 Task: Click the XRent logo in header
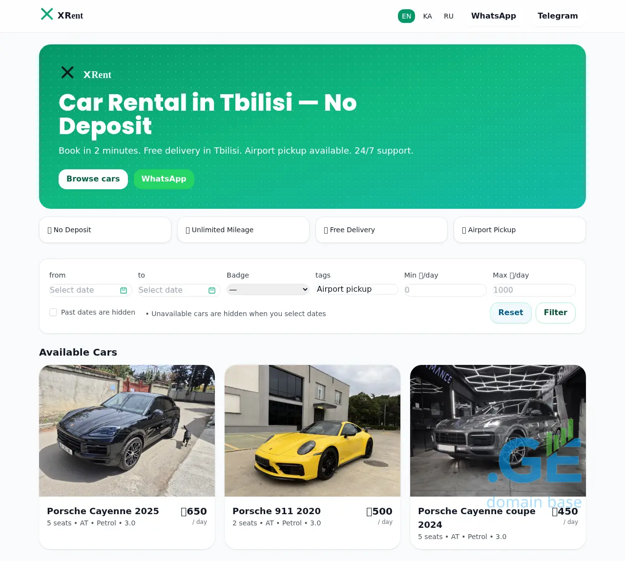click(x=62, y=15)
